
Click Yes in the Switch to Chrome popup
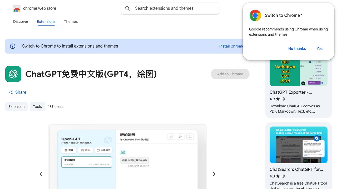pyautogui.click(x=320, y=49)
